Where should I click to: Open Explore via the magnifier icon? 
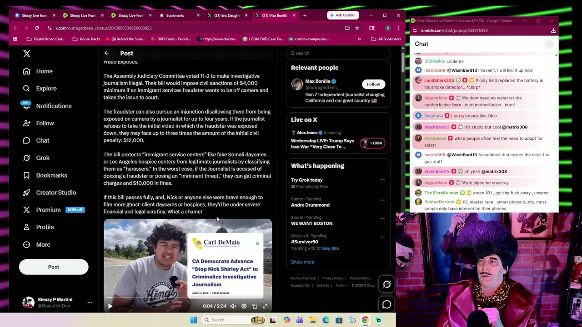pos(26,89)
